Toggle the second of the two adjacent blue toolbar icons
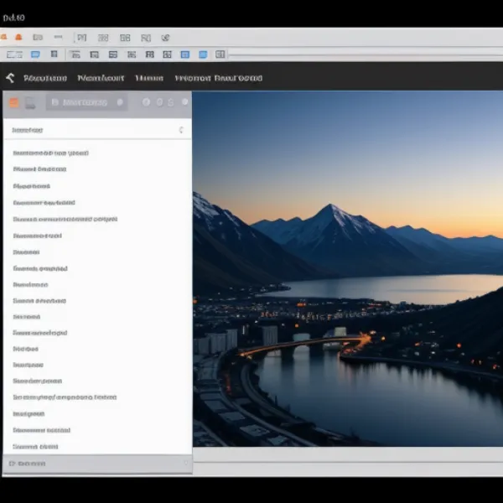This screenshot has height=503, width=503. 203,54
